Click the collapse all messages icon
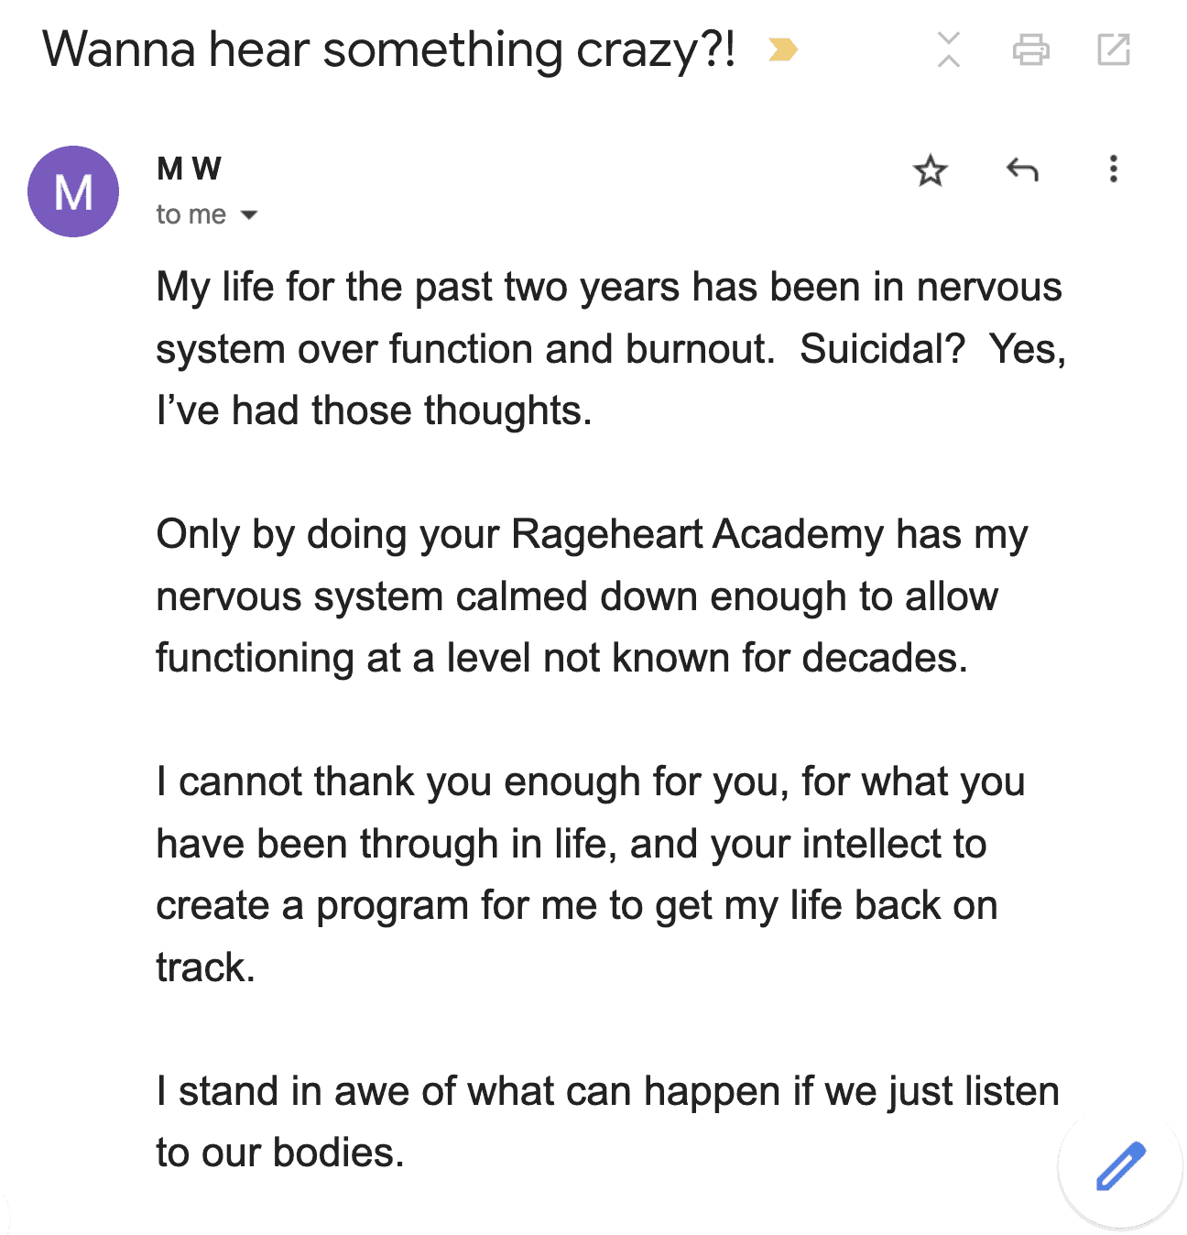Image resolution: width=1187 pixels, height=1235 pixels. tap(949, 49)
